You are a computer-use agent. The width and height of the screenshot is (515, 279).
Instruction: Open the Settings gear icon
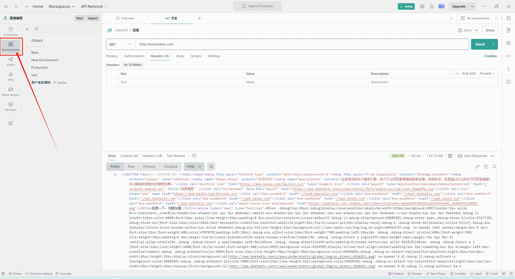[x=422, y=6]
